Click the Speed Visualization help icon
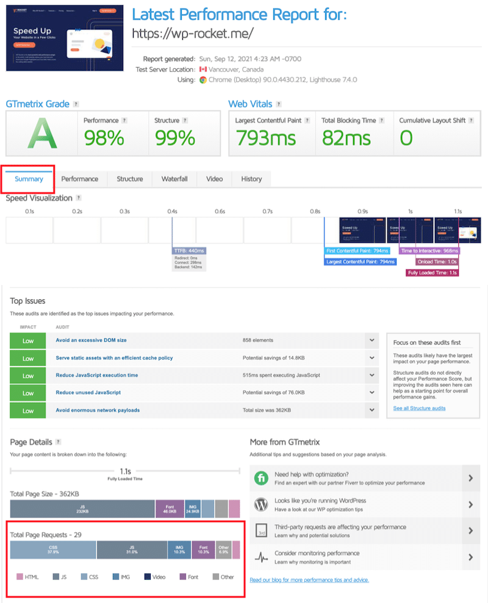This screenshot has width=488, height=603. tap(79, 198)
